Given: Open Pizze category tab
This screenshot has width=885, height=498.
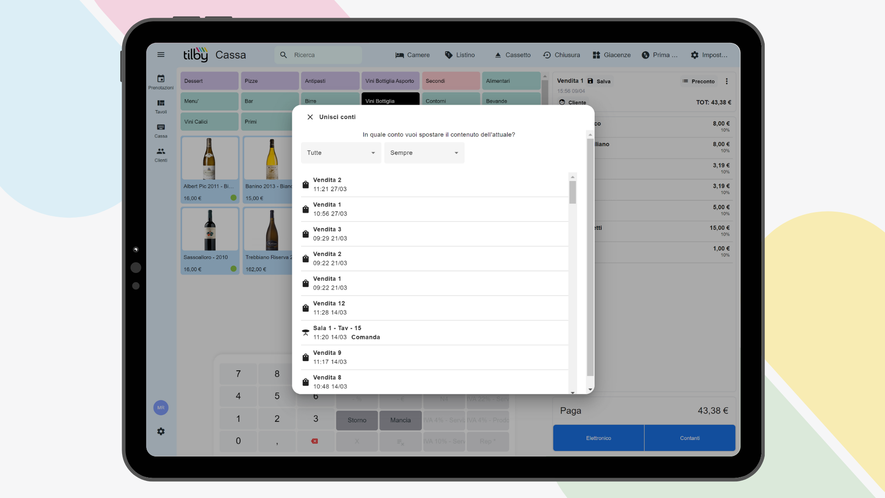Looking at the screenshot, I should click(x=270, y=81).
